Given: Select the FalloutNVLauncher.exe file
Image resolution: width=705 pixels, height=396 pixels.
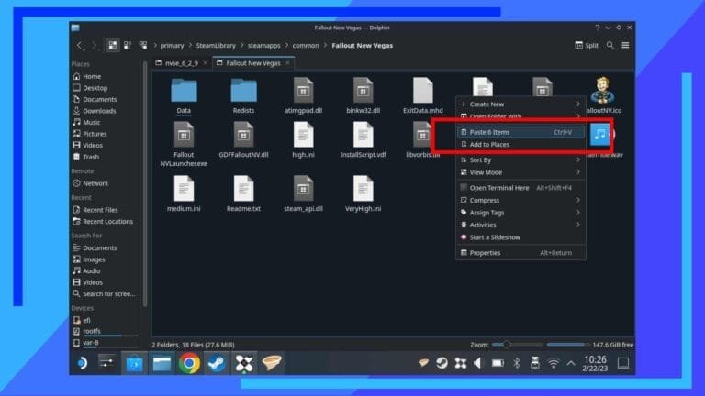Looking at the screenshot, I should click(x=184, y=144).
